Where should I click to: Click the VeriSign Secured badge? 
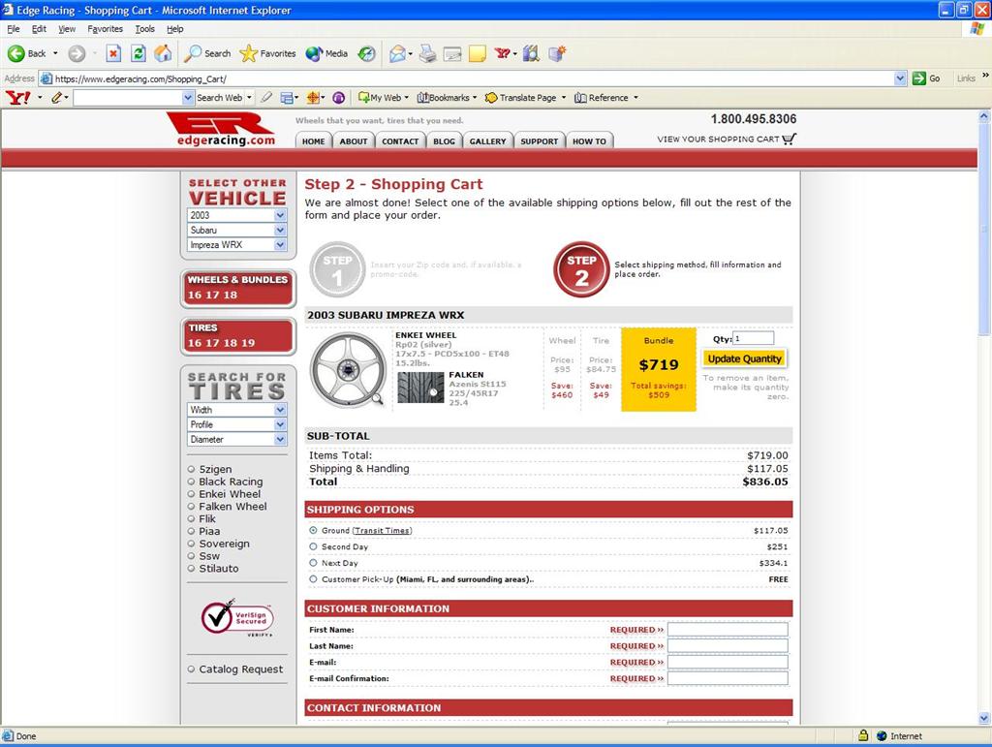[236, 618]
